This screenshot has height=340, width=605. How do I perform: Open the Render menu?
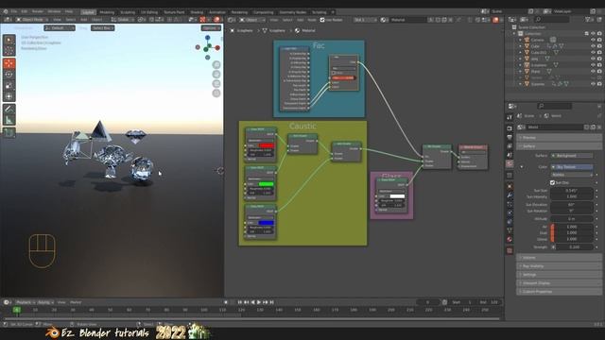pos(38,12)
